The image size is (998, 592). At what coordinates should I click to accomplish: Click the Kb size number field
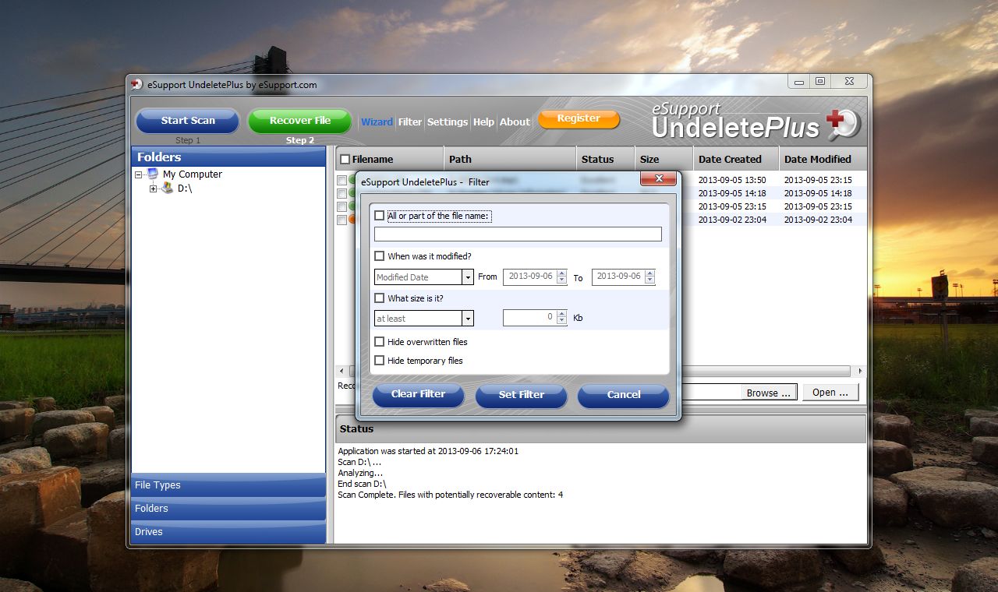point(529,318)
